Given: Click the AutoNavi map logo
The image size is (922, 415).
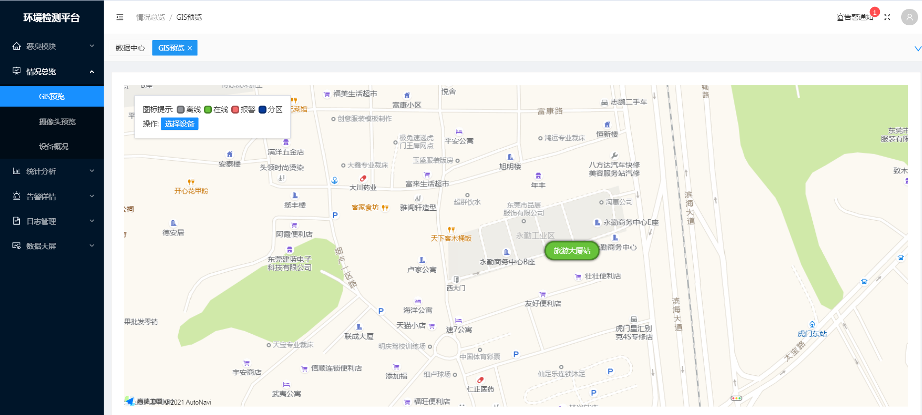Looking at the screenshot, I should pos(130,401).
